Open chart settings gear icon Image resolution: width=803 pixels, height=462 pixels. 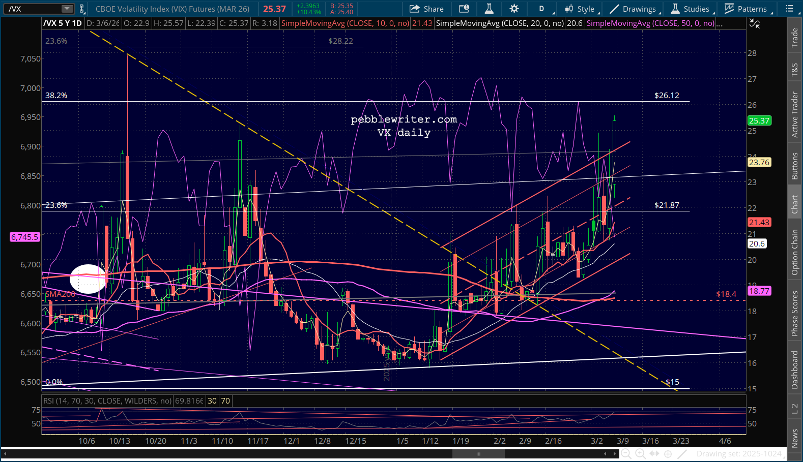pos(514,9)
